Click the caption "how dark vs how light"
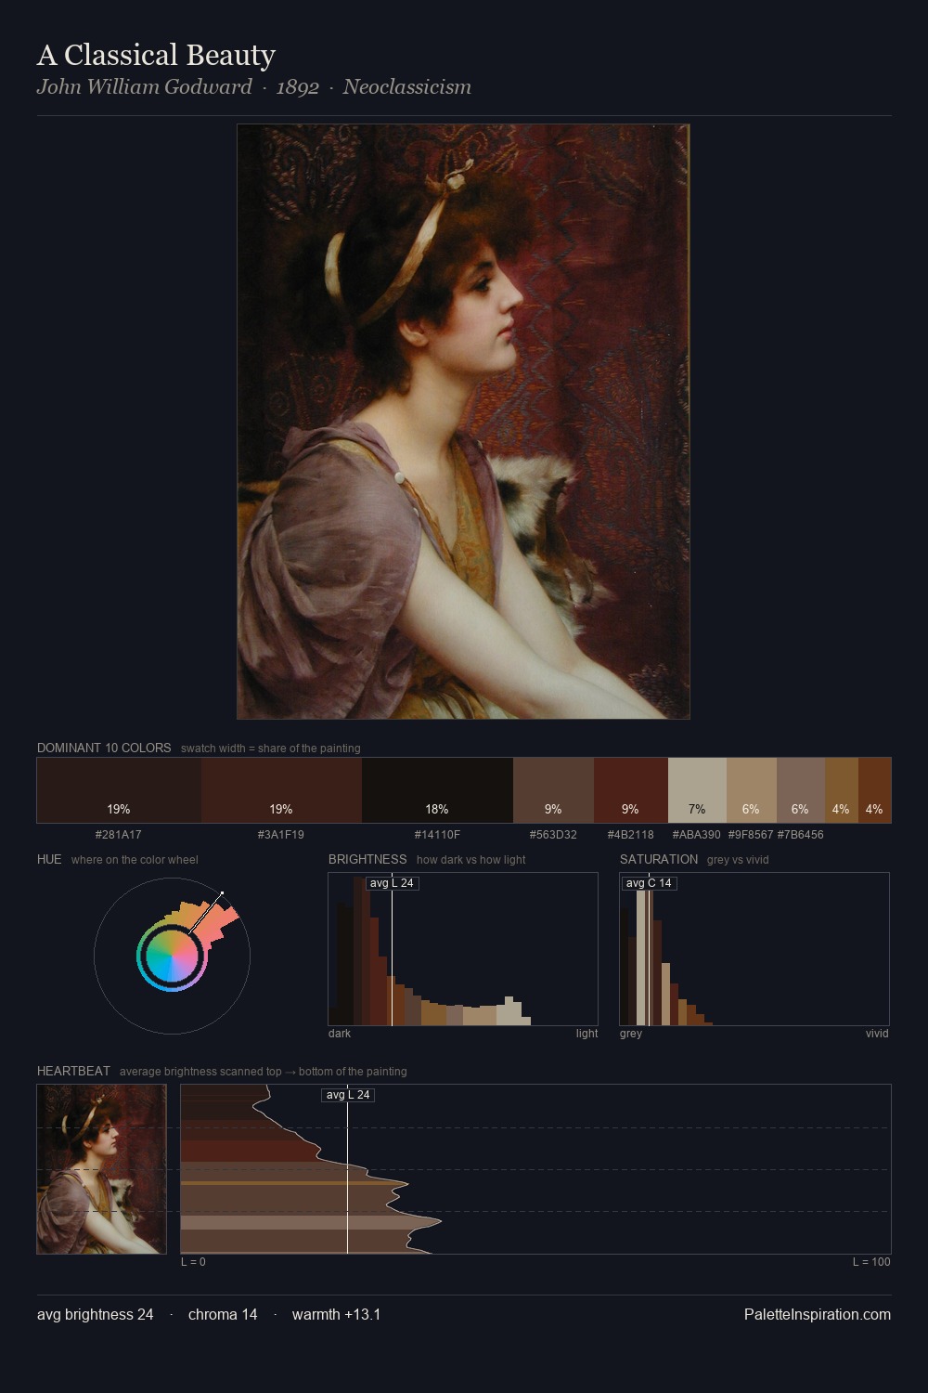928x1393 pixels. coord(471,860)
